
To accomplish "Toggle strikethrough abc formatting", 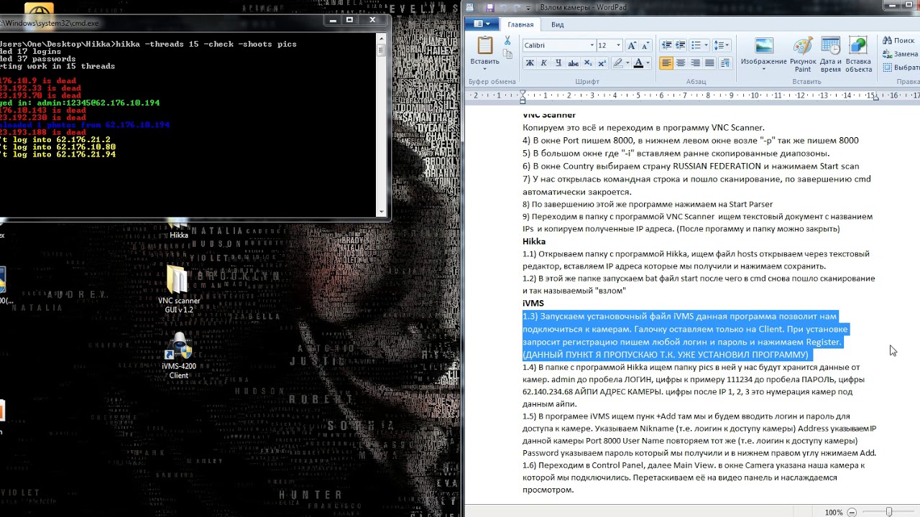I will point(572,63).
